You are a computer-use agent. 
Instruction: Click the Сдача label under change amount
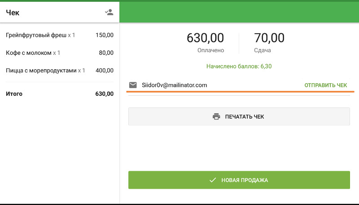point(263,50)
